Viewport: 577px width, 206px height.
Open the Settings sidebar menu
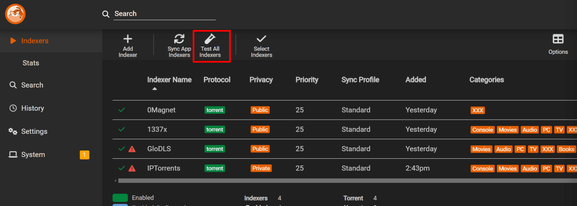point(34,132)
